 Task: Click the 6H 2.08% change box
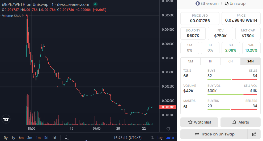point(231,48)
